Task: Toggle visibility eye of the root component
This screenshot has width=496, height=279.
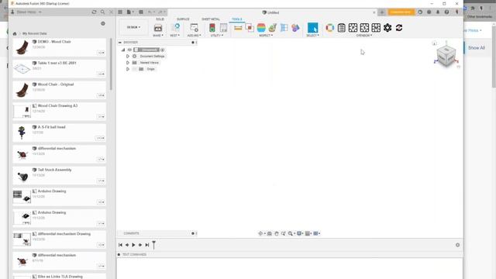Action: 129,50
